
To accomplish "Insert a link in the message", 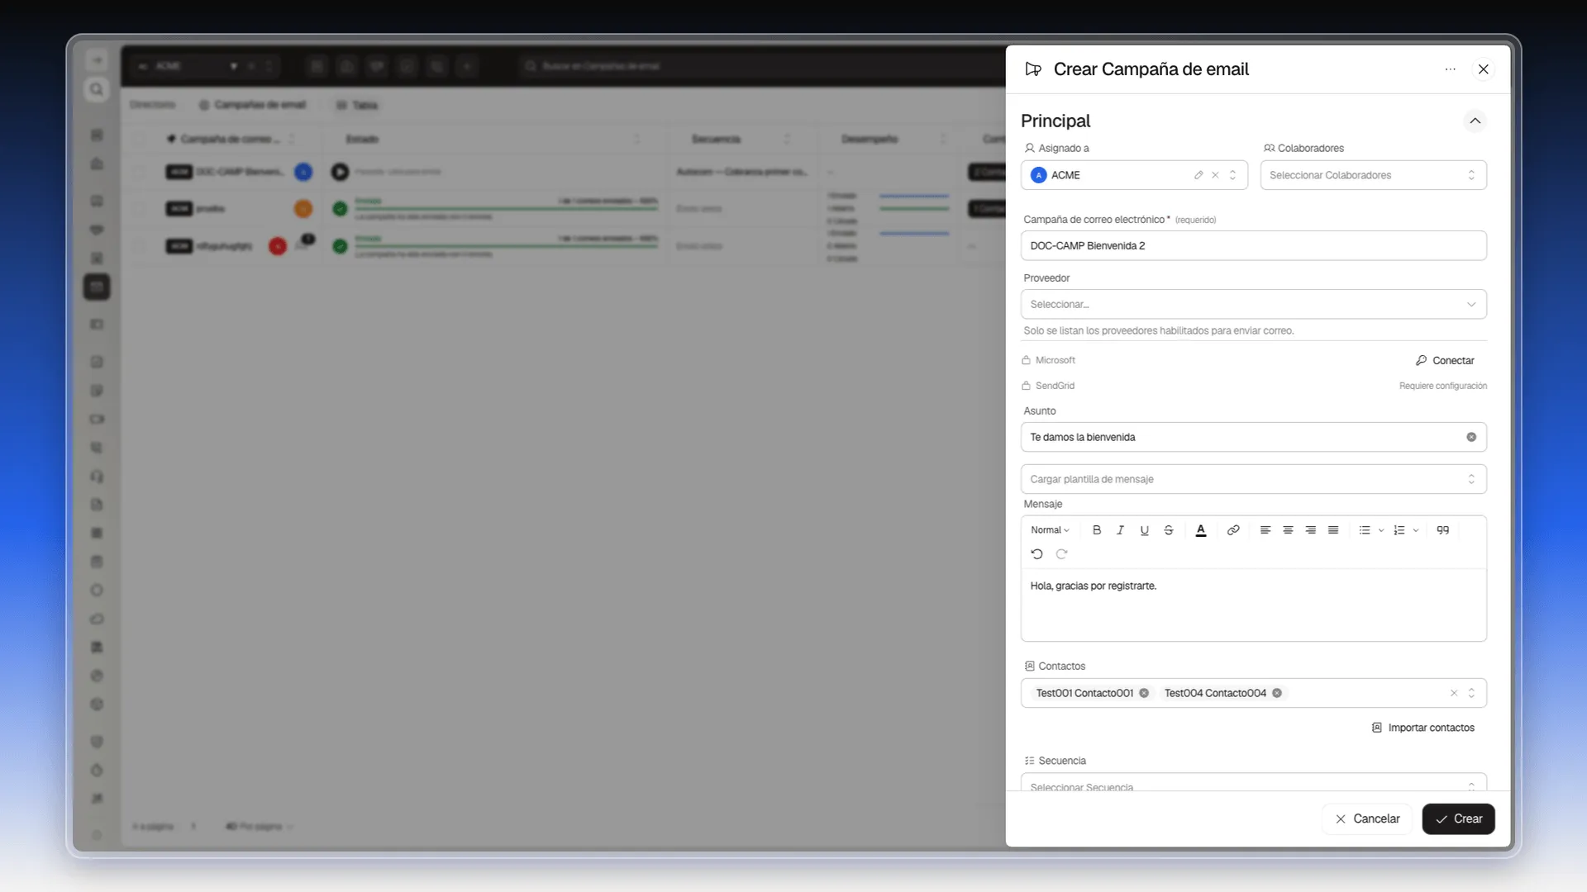I will tap(1233, 530).
